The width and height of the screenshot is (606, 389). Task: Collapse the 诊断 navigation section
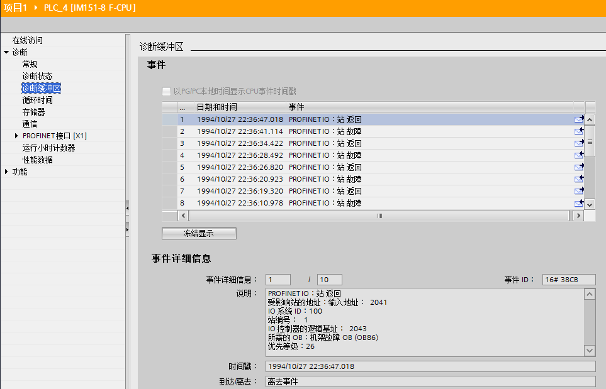tap(6, 52)
